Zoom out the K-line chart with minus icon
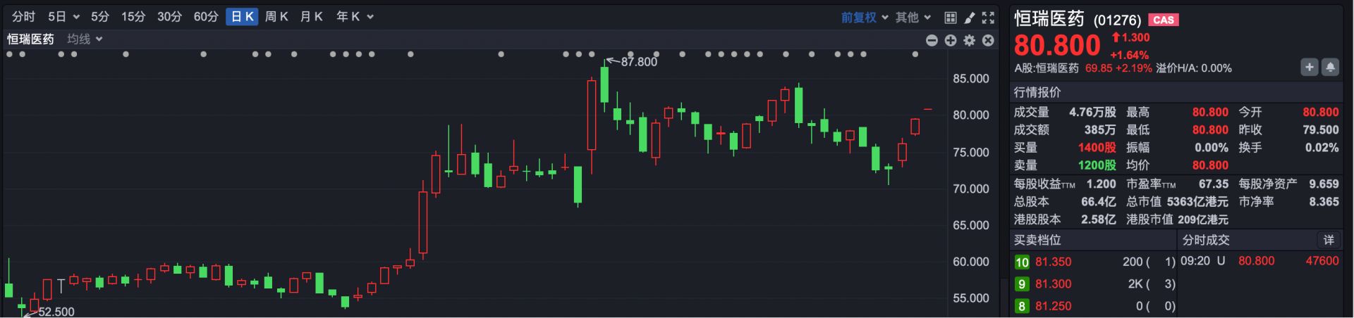 click(932, 41)
